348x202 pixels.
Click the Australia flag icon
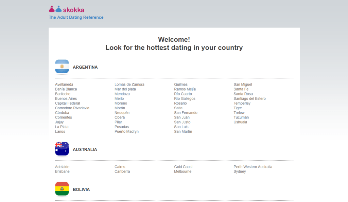coord(62,149)
